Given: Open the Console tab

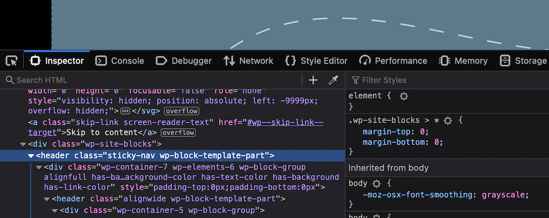Looking at the screenshot, I should [120, 61].
